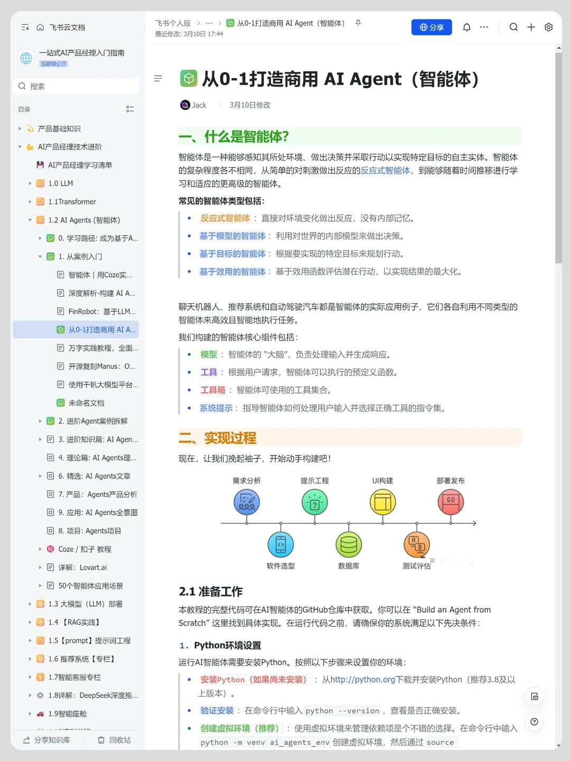The image size is (571, 761).
Task: Collapse AI产品经理技术进阶 node
Action: [x=20, y=147]
